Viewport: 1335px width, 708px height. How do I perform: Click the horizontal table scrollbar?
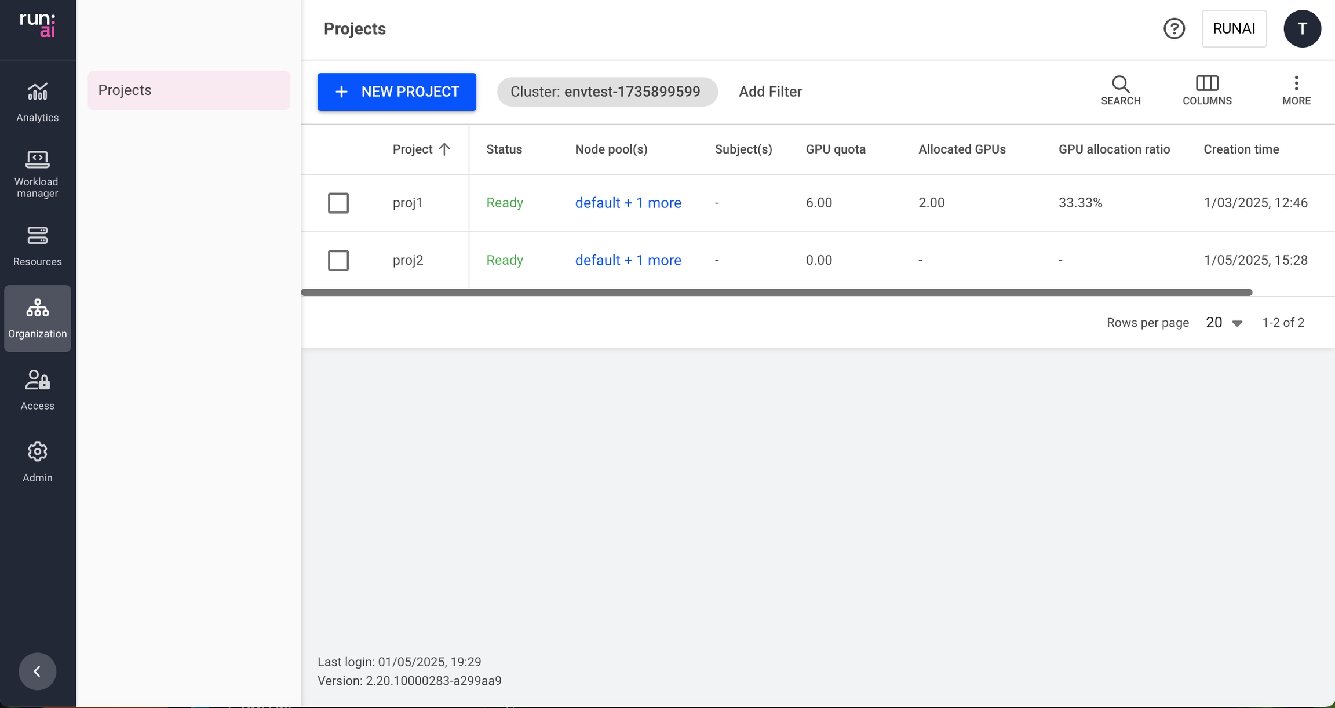click(x=776, y=293)
